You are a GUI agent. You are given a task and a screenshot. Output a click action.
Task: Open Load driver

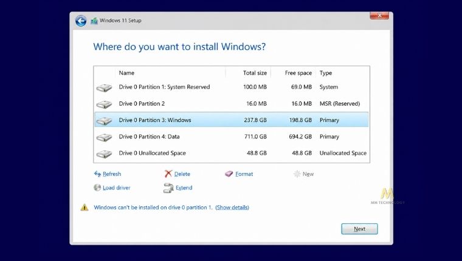point(116,188)
